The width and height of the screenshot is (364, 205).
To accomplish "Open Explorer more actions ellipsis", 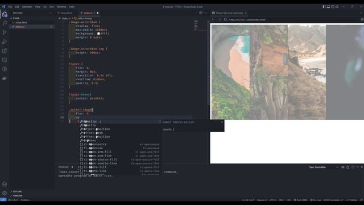I will pyautogui.click(x=51, y=13).
